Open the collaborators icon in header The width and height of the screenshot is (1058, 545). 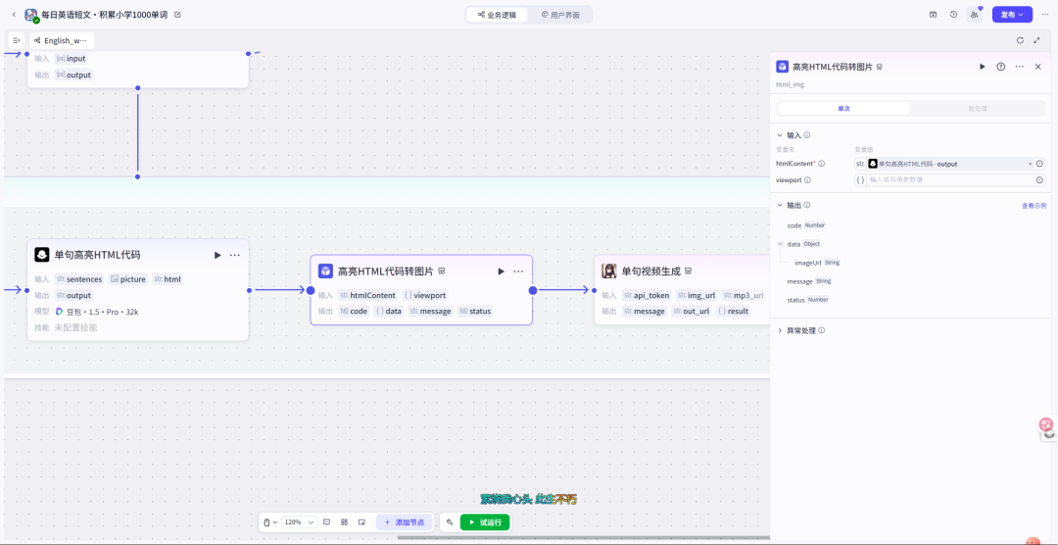[x=975, y=14]
